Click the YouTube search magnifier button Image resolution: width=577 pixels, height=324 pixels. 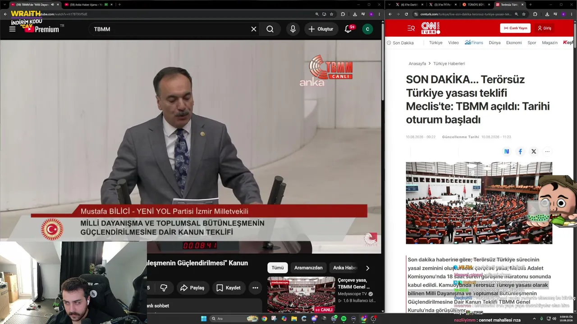point(270,29)
